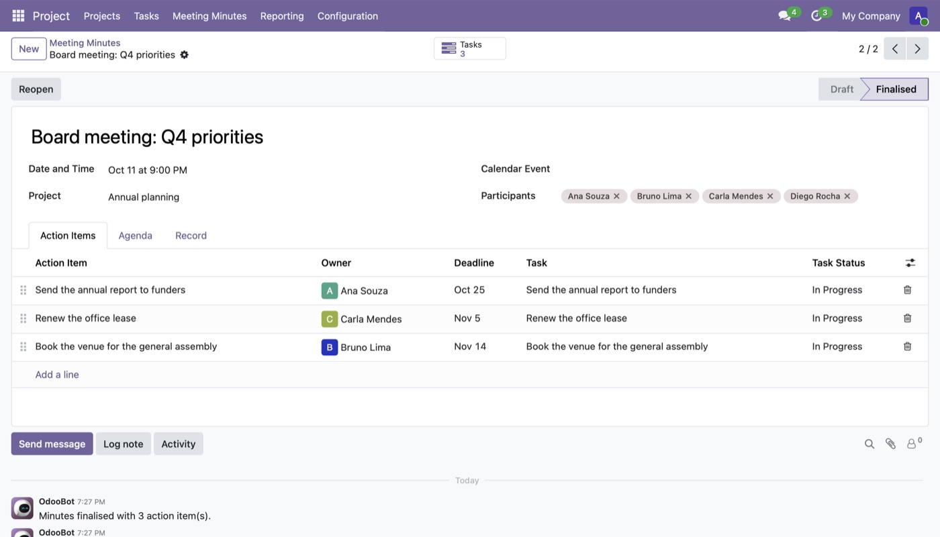Open the Tasks menu in the top bar

[146, 15]
